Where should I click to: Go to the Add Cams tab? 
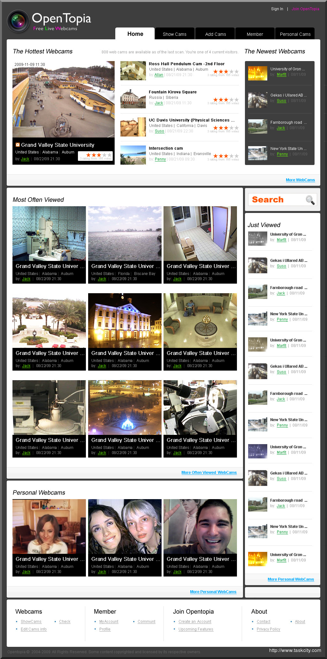pyautogui.click(x=216, y=34)
